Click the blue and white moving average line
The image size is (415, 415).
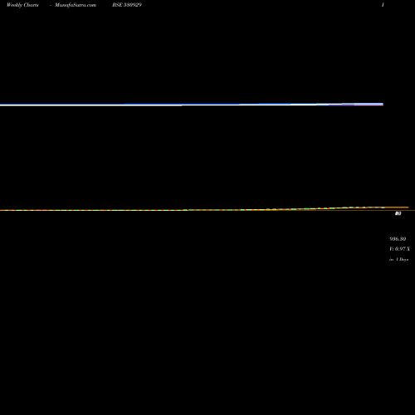(x=192, y=105)
